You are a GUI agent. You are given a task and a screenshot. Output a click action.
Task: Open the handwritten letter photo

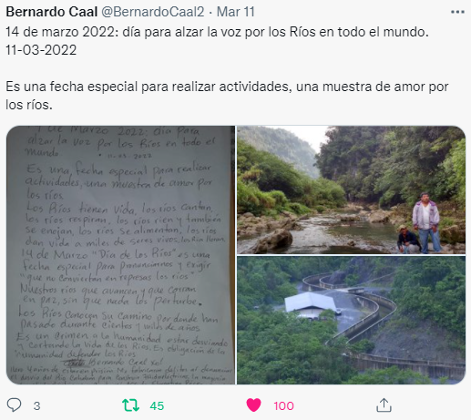pyautogui.click(x=120, y=255)
